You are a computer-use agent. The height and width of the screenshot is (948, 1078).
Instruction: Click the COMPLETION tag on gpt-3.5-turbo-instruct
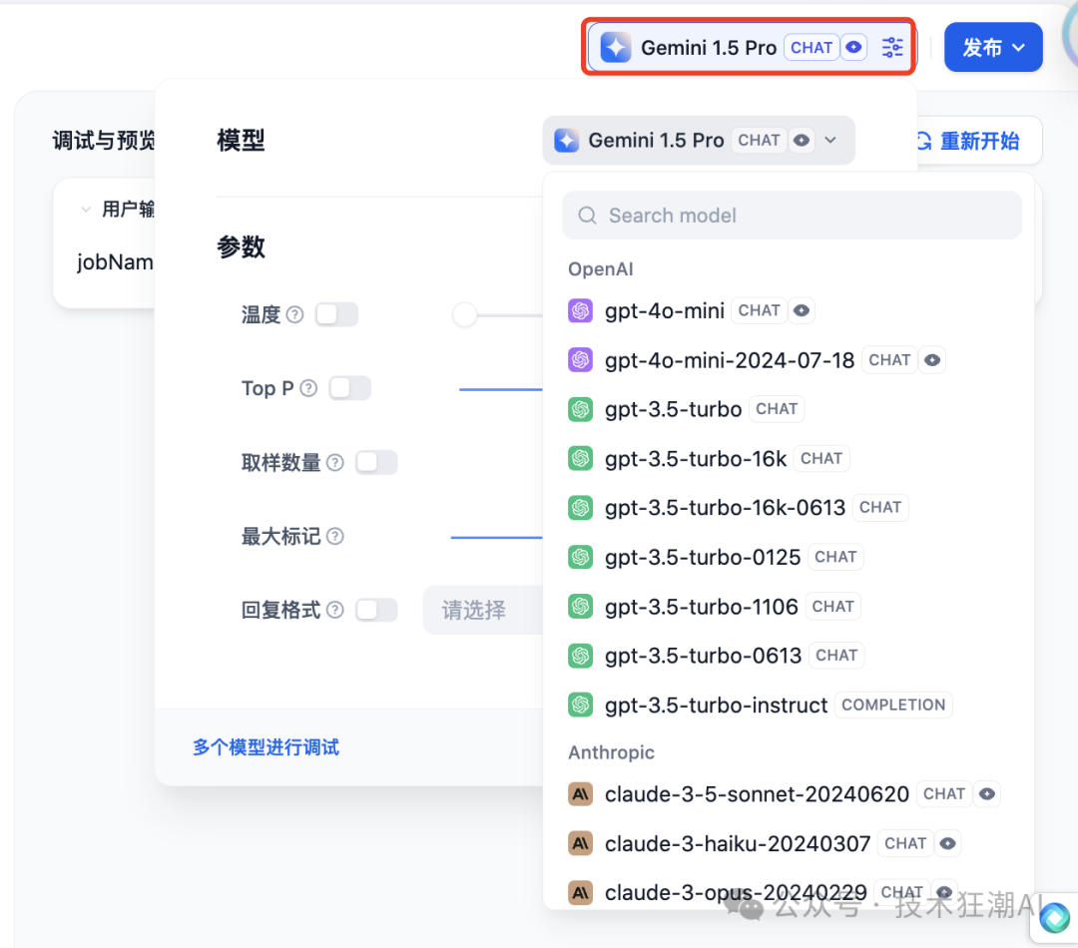(893, 705)
